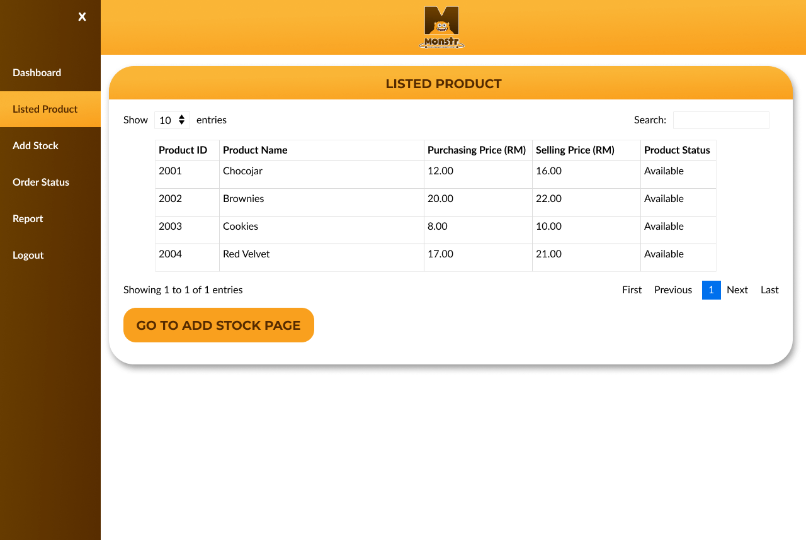The image size is (806, 540).
Task: Select Order Status in the sidebar
Action: [x=41, y=182]
